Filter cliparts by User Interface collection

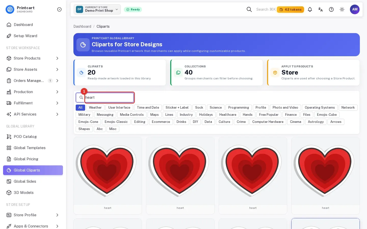click(119, 108)
